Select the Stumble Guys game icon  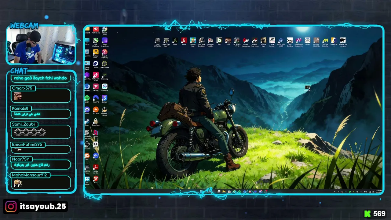(193, 42)
